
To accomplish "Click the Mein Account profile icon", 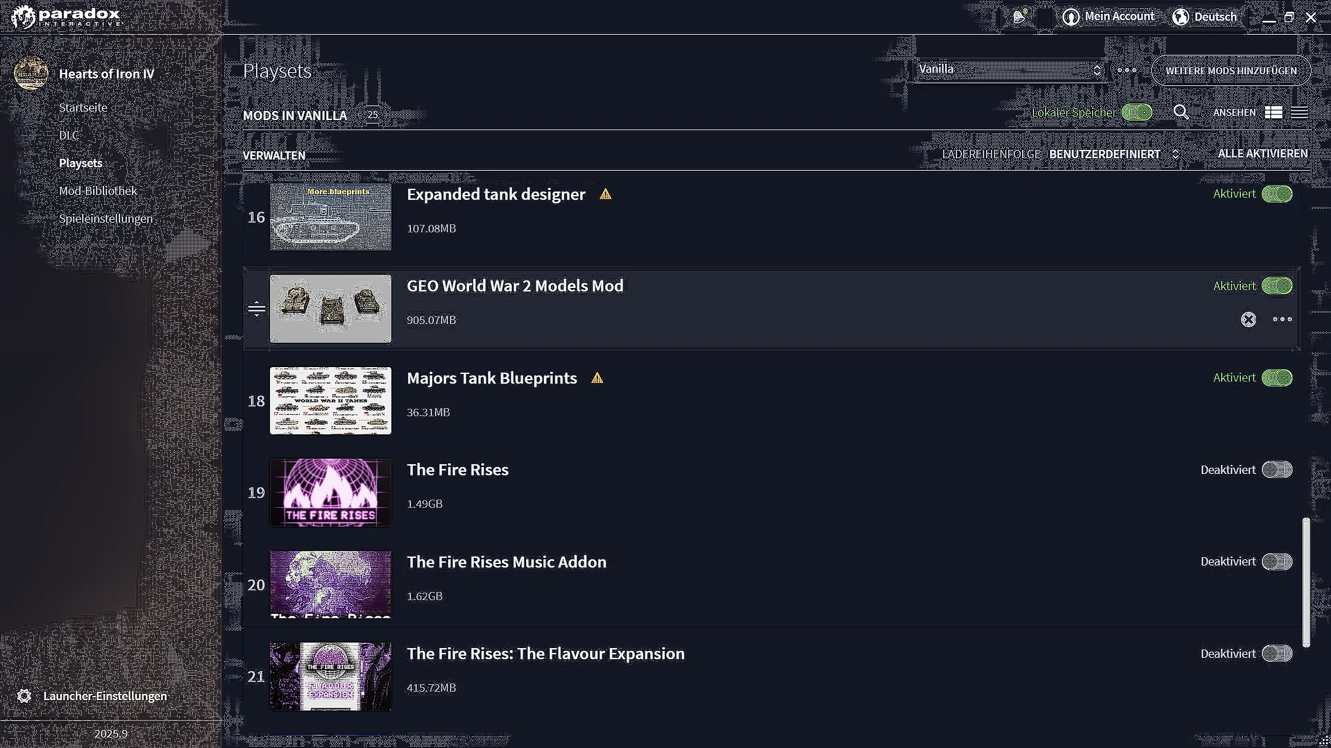I will 1071,17.
